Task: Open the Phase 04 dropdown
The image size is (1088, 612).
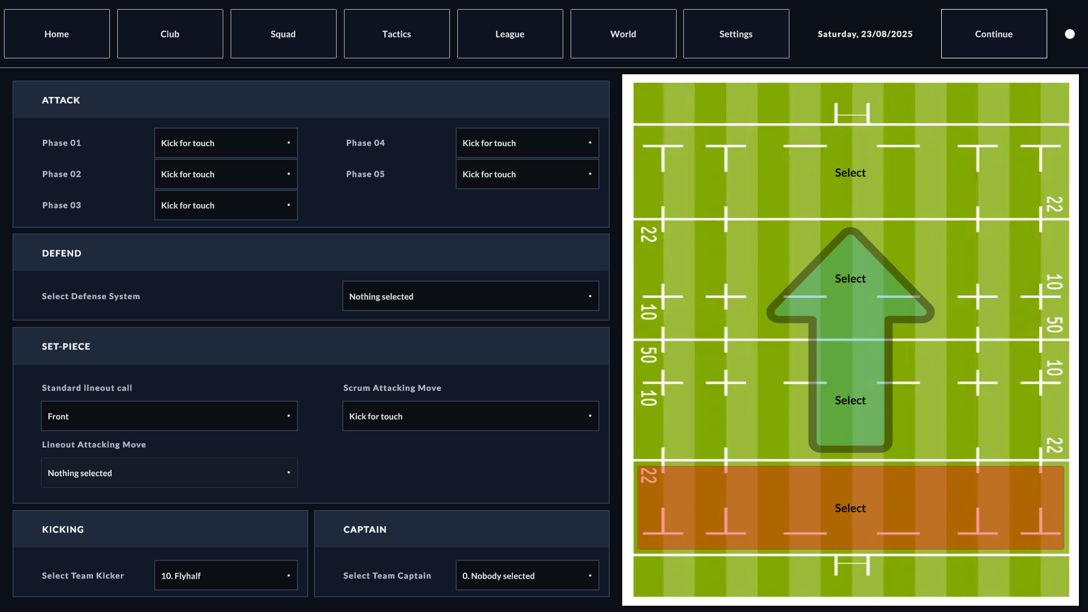Action: click(526, 143)
